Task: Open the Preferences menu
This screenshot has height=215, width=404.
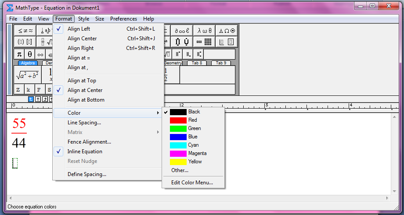Action: [x=124, y=19]
